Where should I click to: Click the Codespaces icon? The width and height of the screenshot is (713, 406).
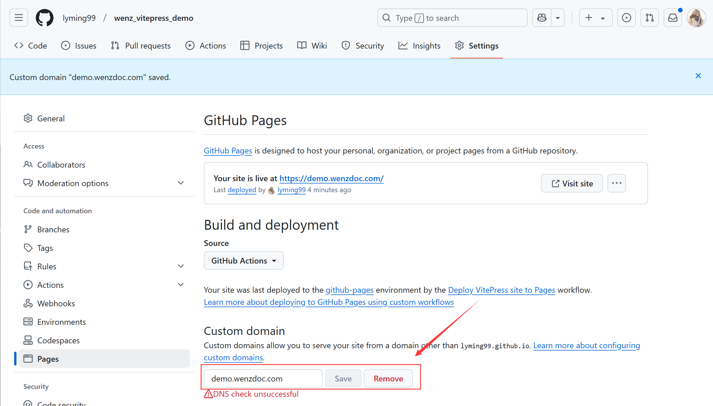click(28, 340)
